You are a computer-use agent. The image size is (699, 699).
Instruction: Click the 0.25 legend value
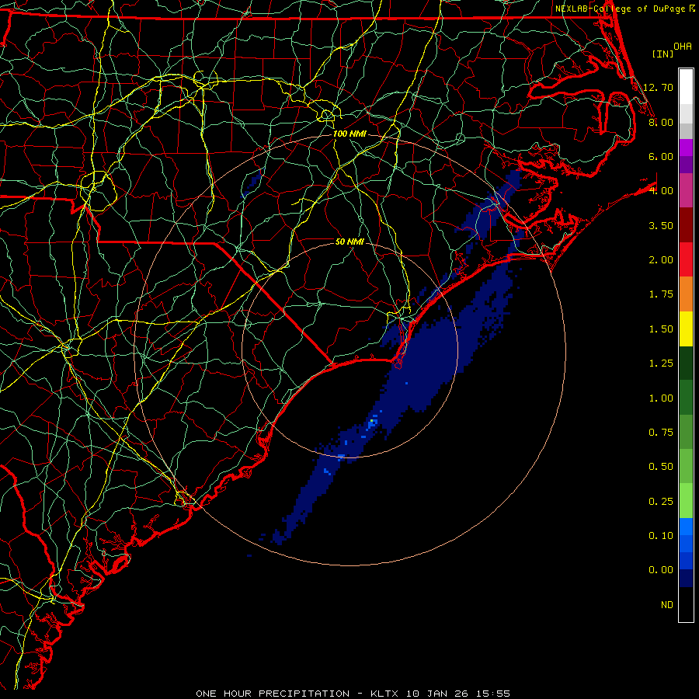click(x=661, y=502)
